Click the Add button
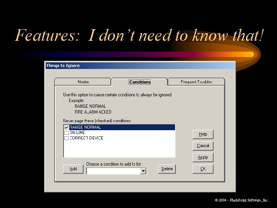 point(73,169)
